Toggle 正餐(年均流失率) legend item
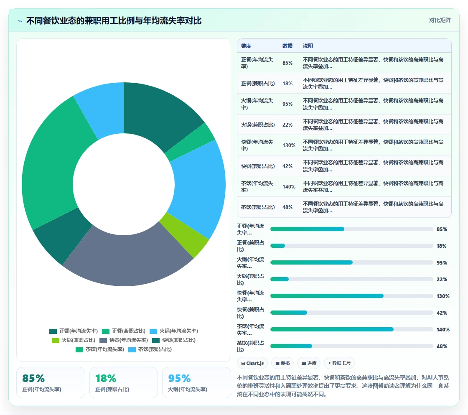The width and height of the screenshot is (468, 415). 74,331
